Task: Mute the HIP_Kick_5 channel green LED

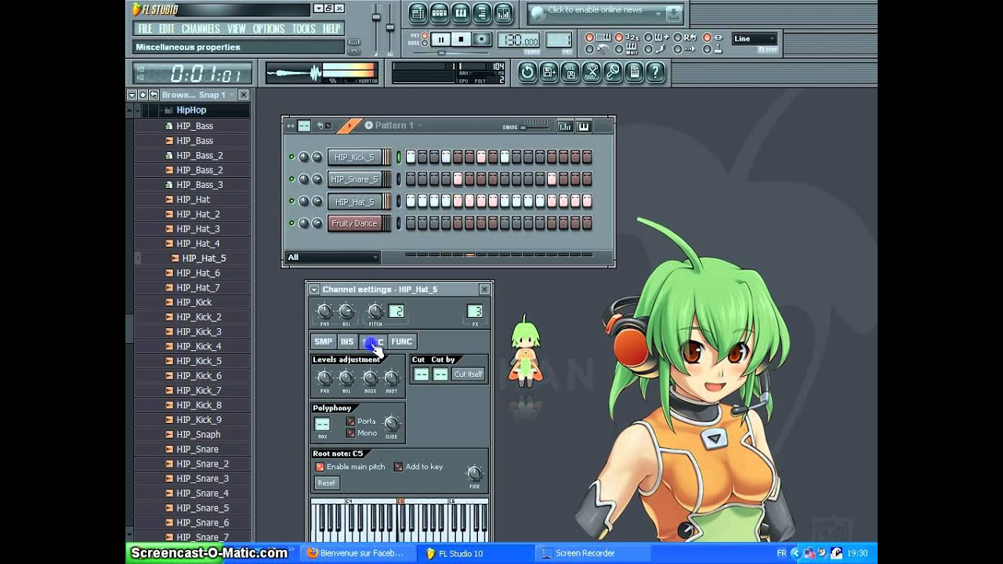Action: click(291, 157)
